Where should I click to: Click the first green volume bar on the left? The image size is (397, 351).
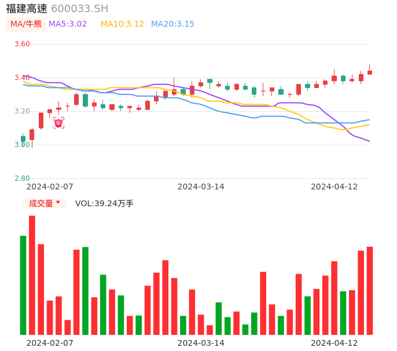[x=23, y=286]
